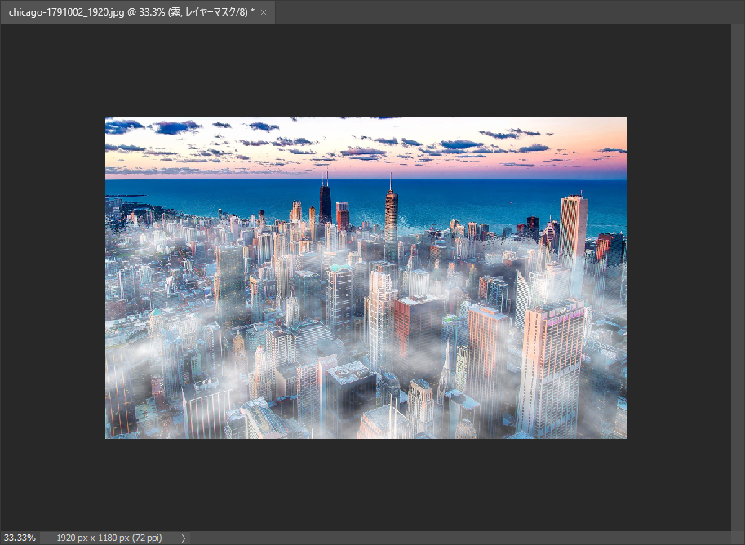Screen dimensions: 745x545
Task: Open the status bar info arrow menu
Action: (x=184, y=538)
